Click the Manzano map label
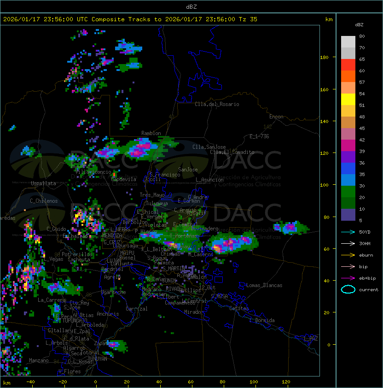Viewport: 383px width, 388px height. (x=39, y=360)
